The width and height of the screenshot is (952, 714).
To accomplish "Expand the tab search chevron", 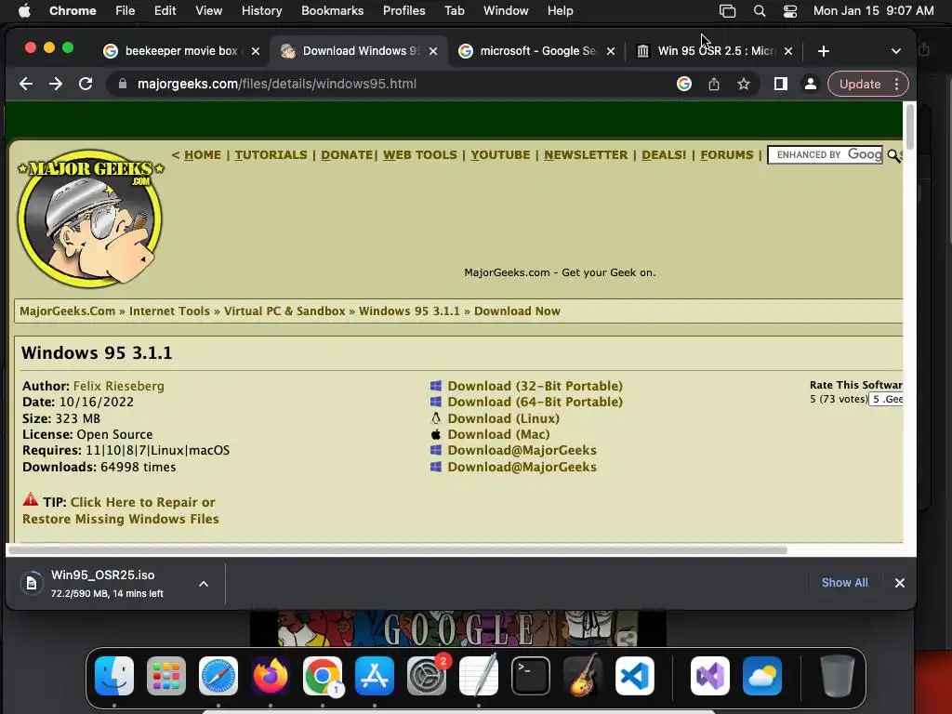I will click(x=896, y=51).
